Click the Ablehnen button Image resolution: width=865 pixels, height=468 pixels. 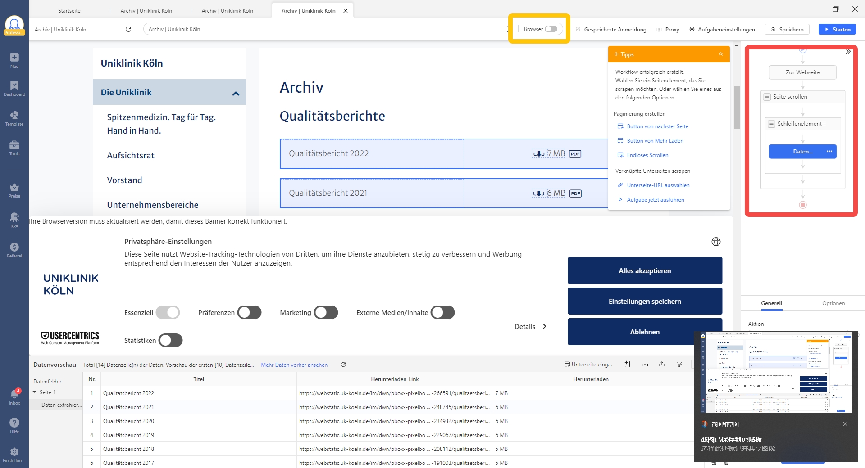(x=645, y=332)
